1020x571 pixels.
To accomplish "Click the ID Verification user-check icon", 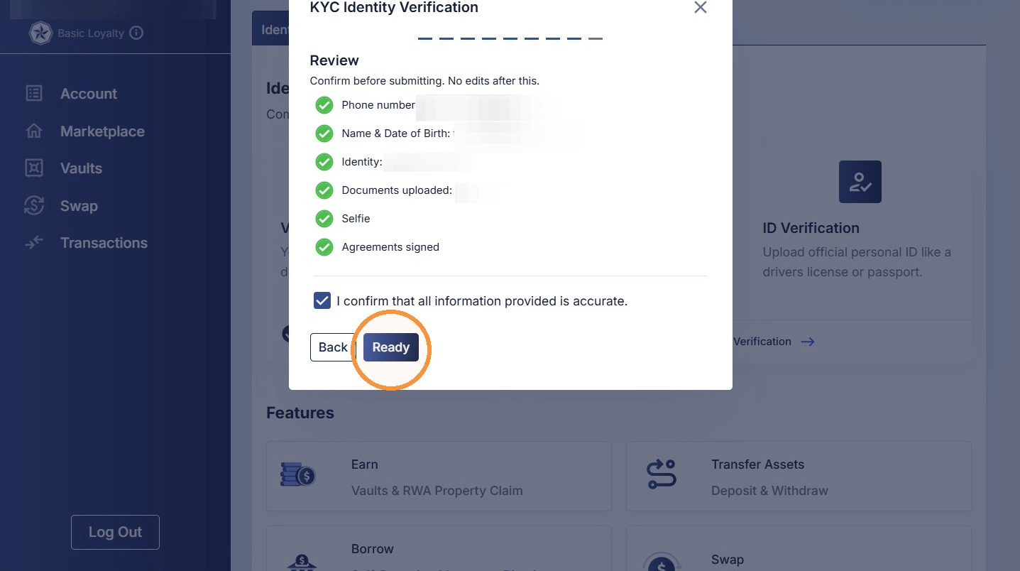I will click(860, 182).
